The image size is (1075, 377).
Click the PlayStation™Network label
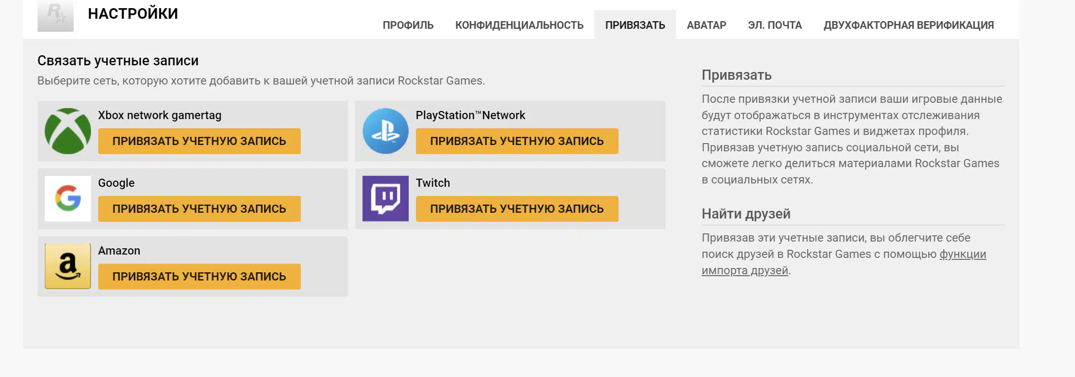tap(470, 115)
